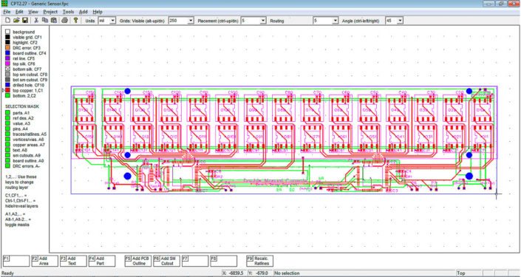Click the Print icon
This screenshot has width=521, height=277.
click(65, 20)
